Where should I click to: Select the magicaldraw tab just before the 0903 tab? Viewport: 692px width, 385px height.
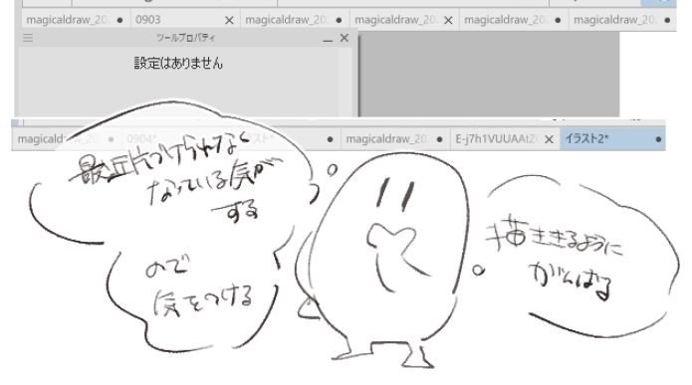click(x=76, y=20)
